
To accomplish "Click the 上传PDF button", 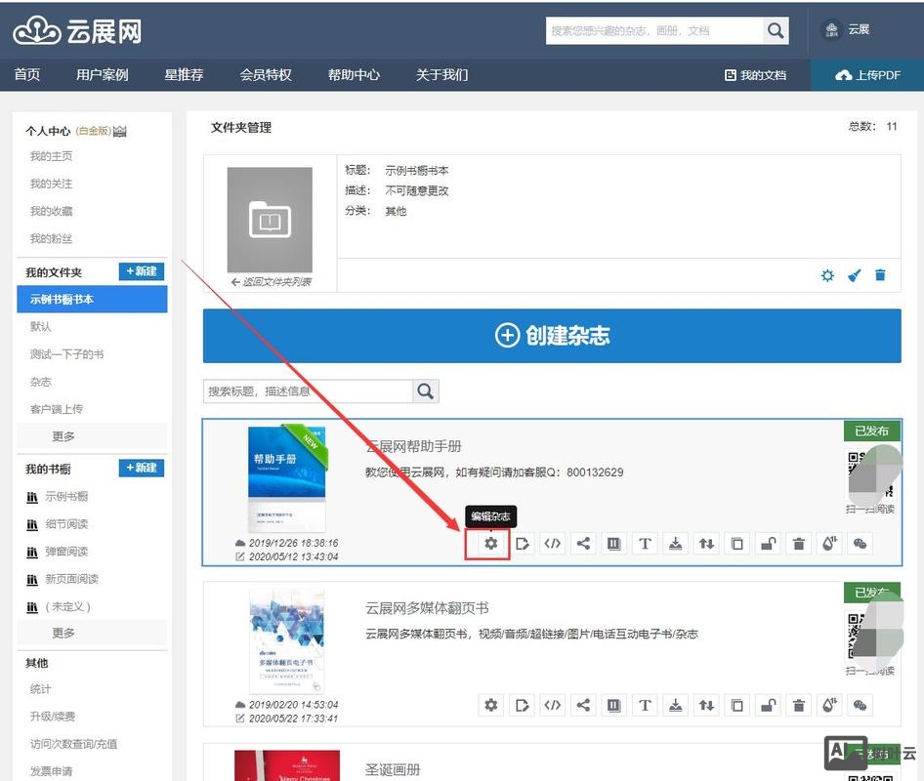I will tap(867, 73).
